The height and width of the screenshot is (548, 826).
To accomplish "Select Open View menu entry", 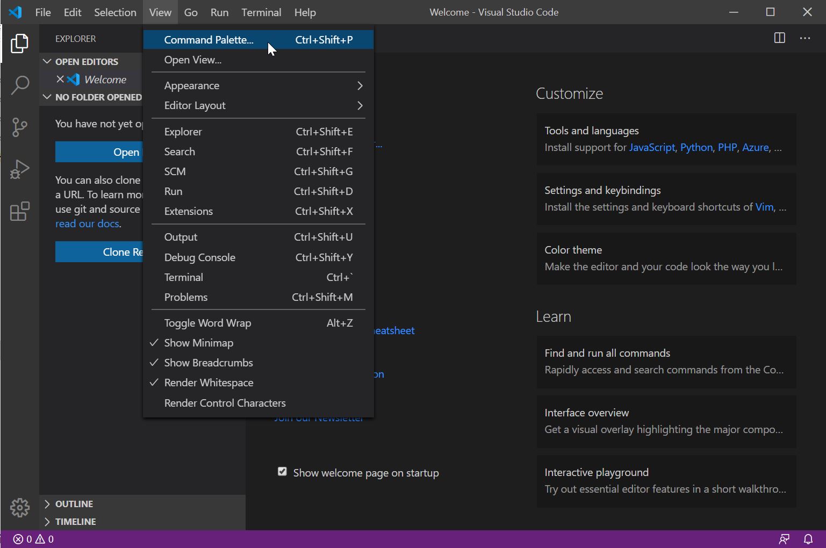I will pyautogui.click(x=258, y=60).
